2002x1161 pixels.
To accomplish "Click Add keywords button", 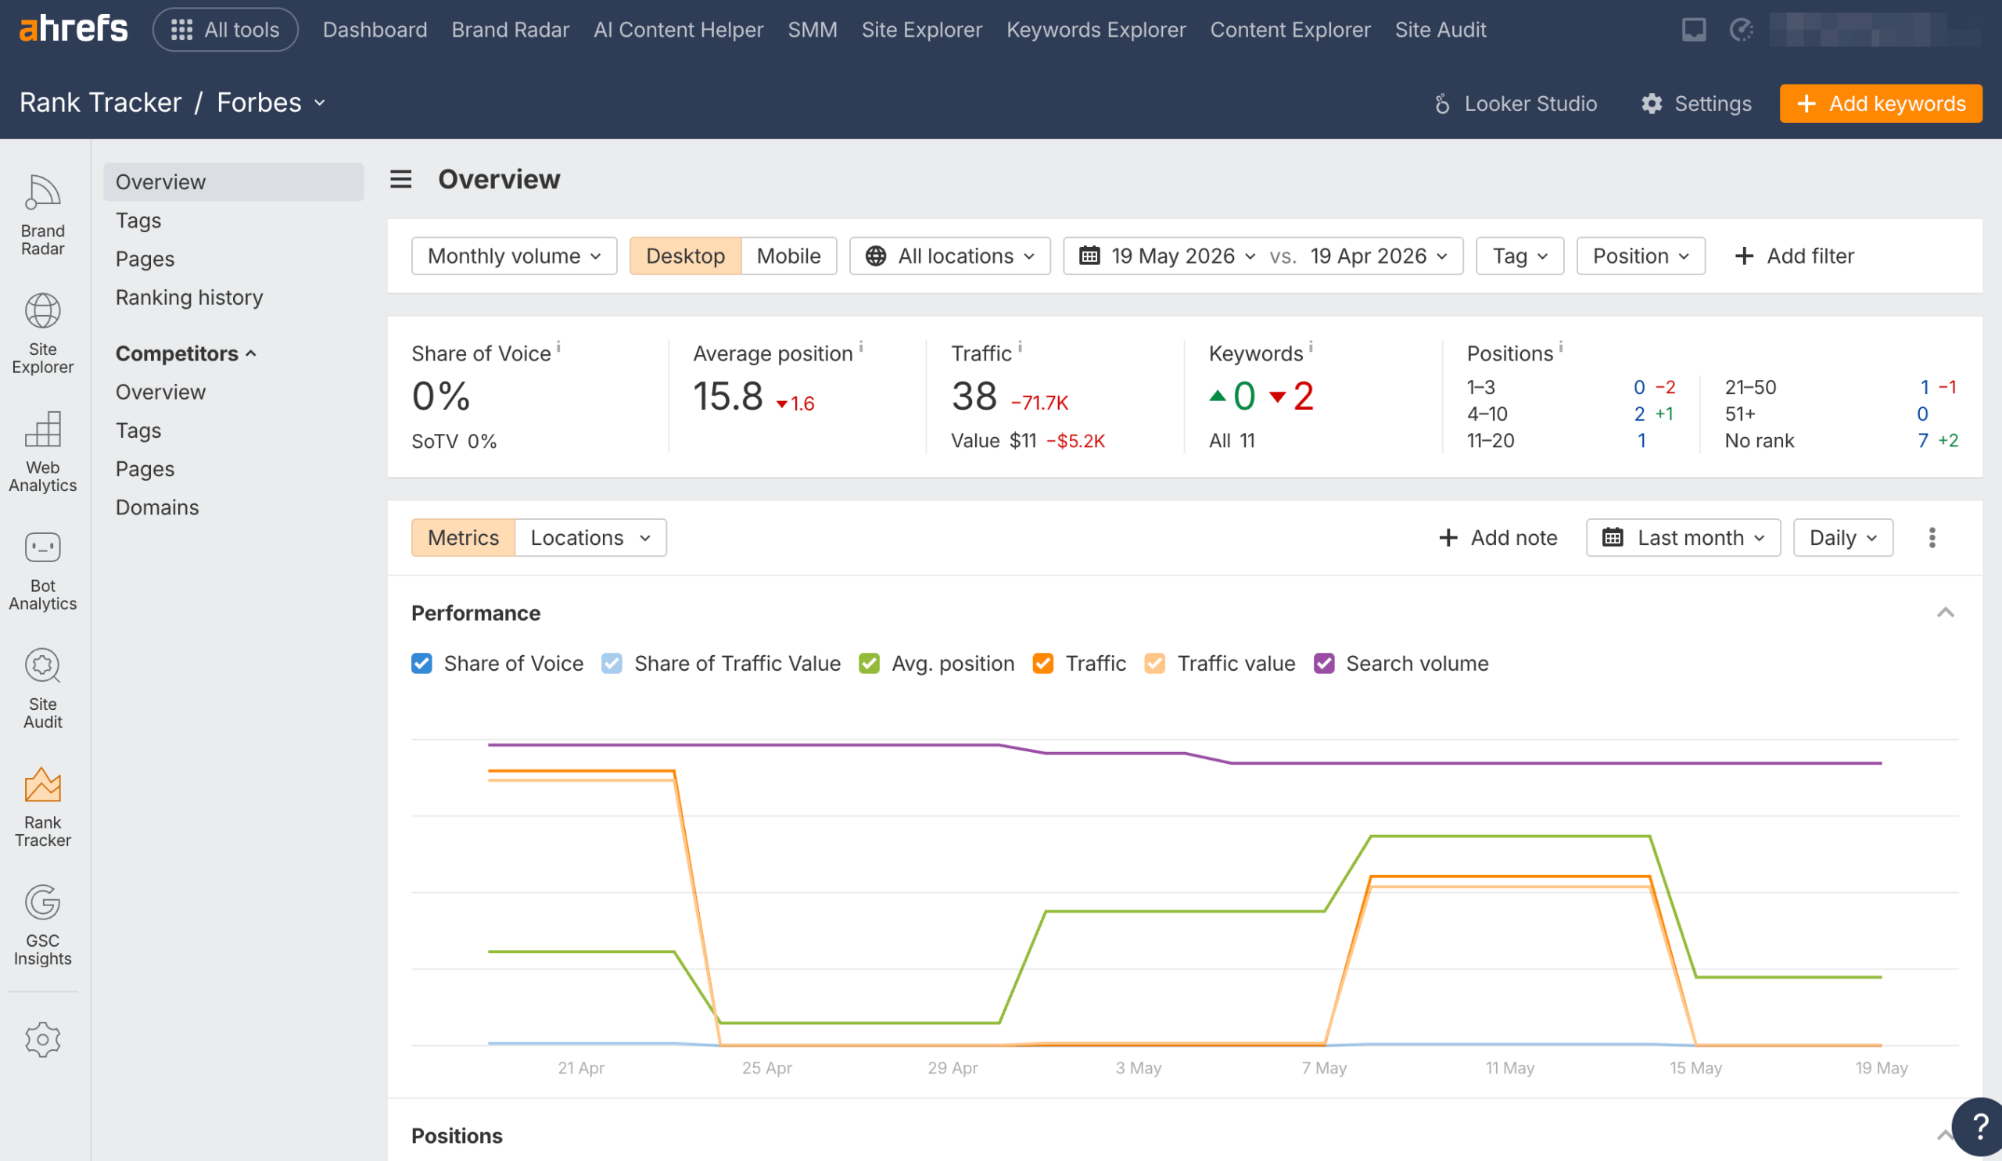I will [1881, 103].
